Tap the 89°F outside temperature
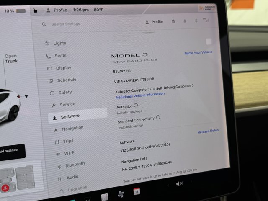This screenshot has width=268, height=201. pos(98,10)
